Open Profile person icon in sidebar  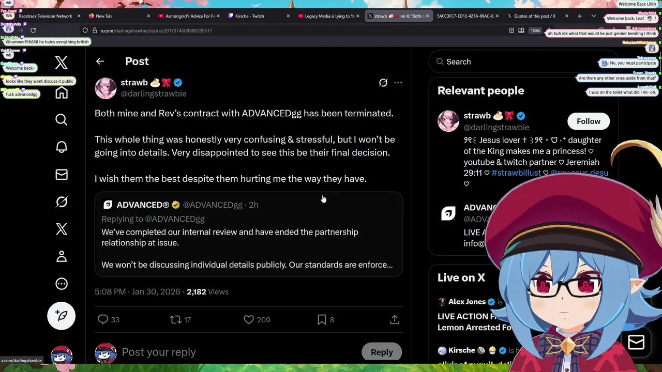coord(62,256)
